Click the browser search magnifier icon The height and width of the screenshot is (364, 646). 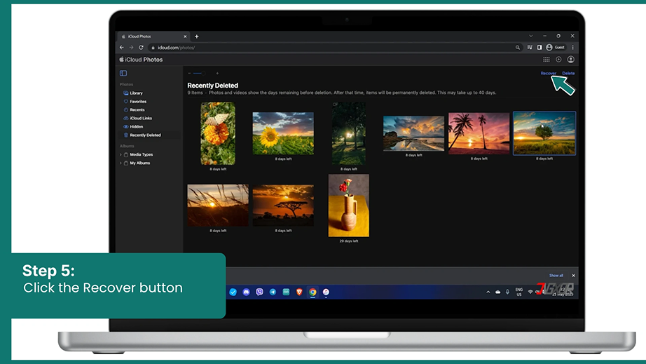(518, 48)
